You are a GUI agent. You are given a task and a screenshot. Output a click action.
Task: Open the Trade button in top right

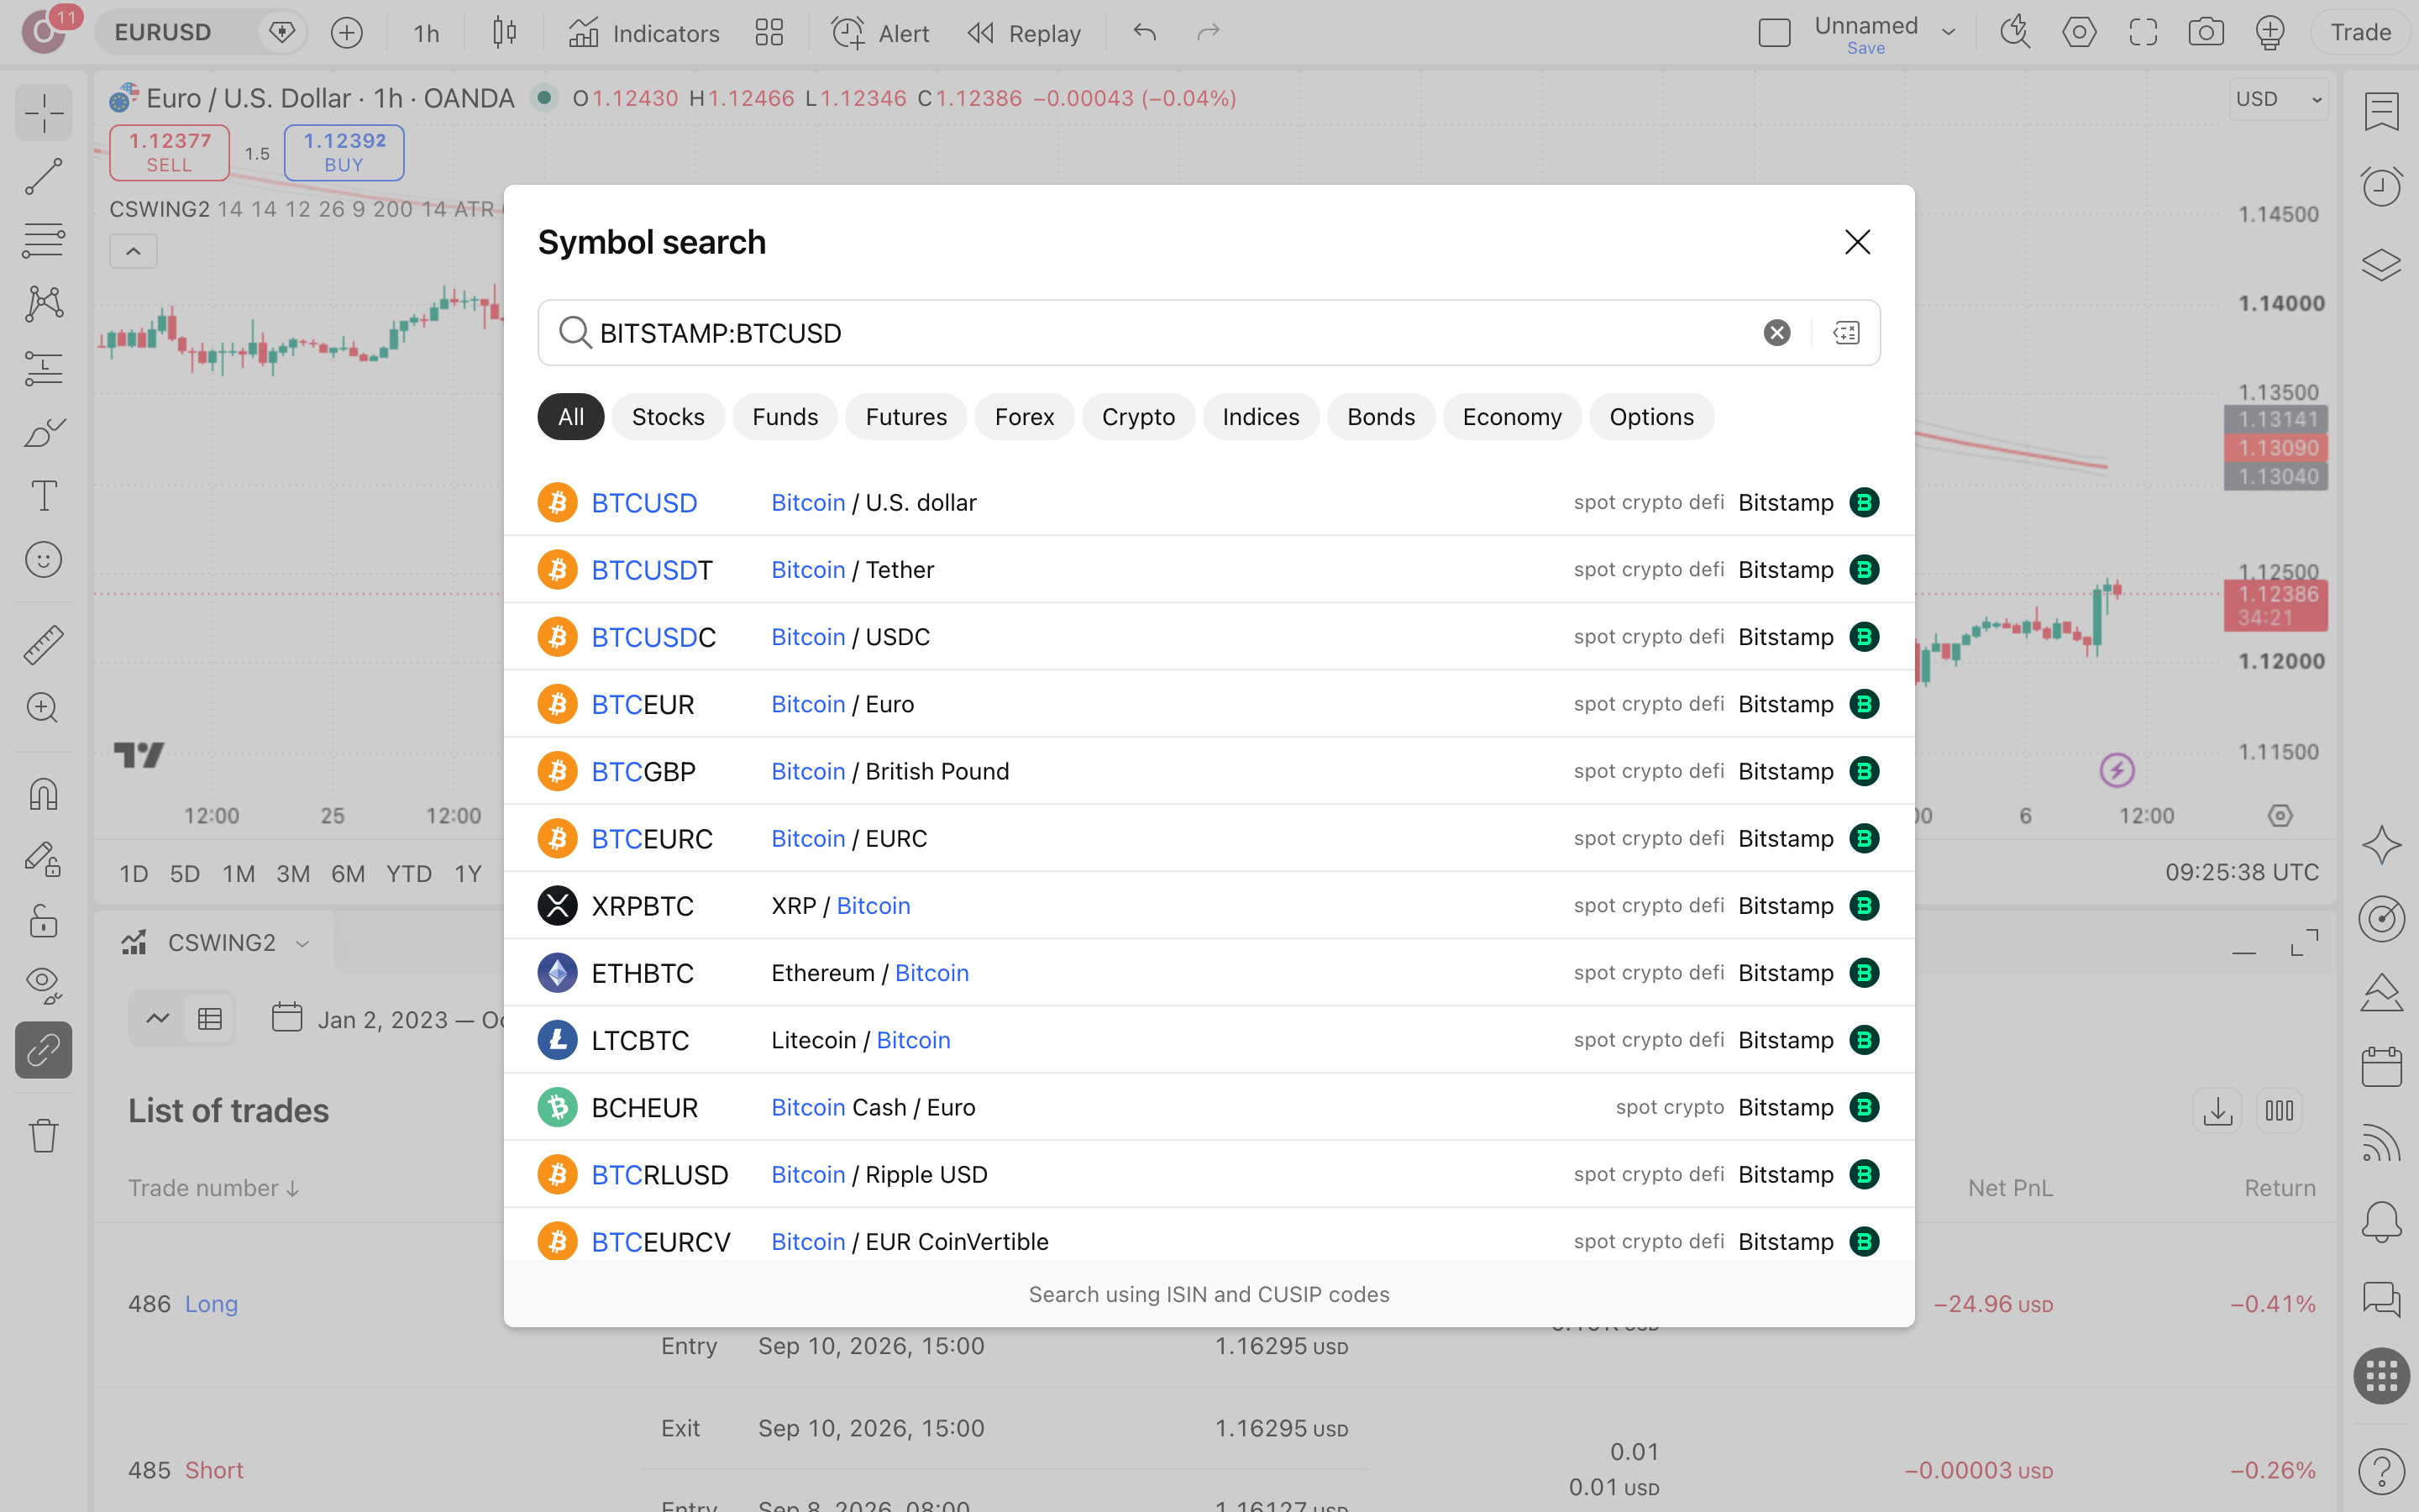click(x=2361, y=33)
